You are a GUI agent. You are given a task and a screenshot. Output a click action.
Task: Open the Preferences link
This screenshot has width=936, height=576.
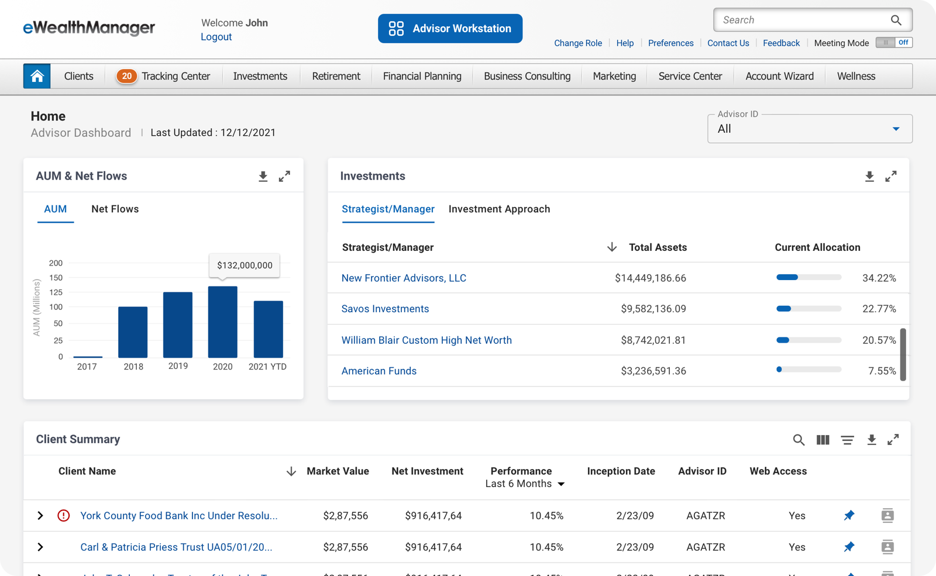point(671,43)
